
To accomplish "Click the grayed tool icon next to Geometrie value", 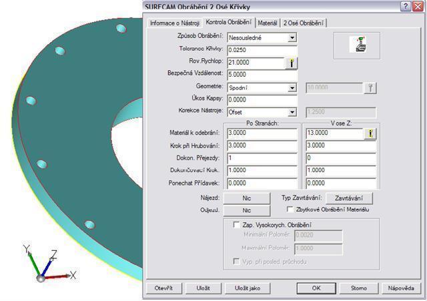I will (x=370, y=88).
